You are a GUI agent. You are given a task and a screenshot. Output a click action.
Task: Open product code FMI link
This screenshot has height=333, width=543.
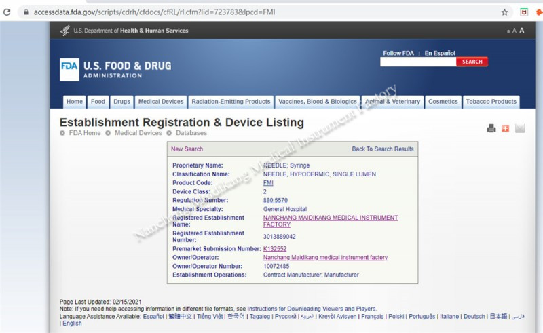268,183
